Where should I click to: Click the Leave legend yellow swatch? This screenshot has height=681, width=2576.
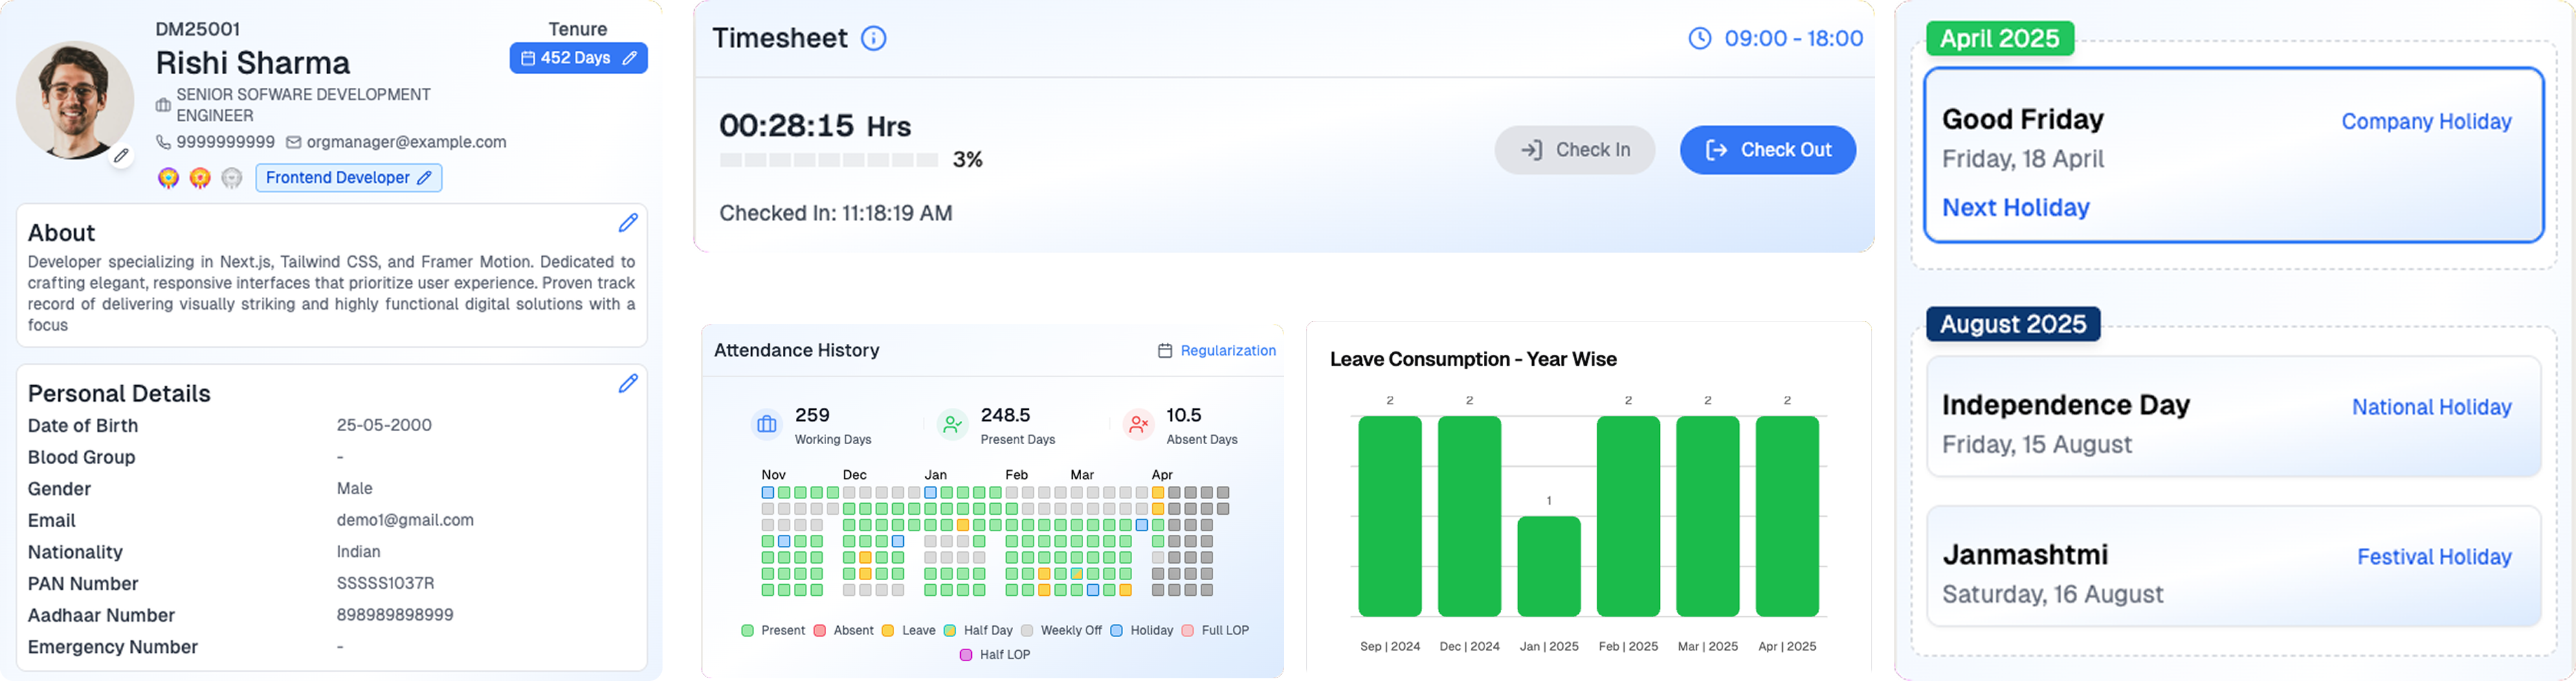(x=888, y=631)
